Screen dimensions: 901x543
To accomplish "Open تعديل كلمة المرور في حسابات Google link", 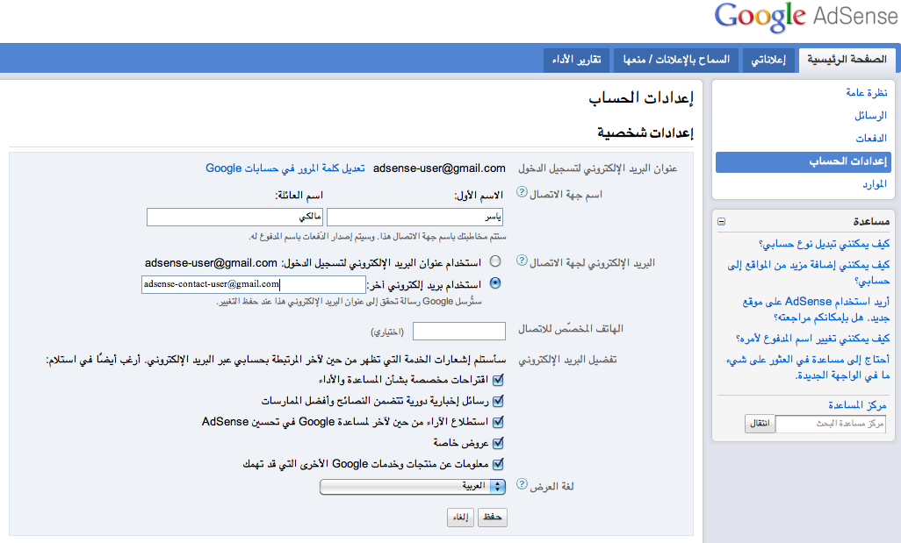I will (x=285, y=168).
